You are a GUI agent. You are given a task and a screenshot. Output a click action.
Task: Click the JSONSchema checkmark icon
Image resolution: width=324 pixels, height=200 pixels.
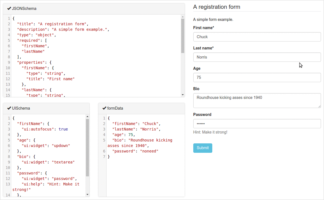coord(9,9)
